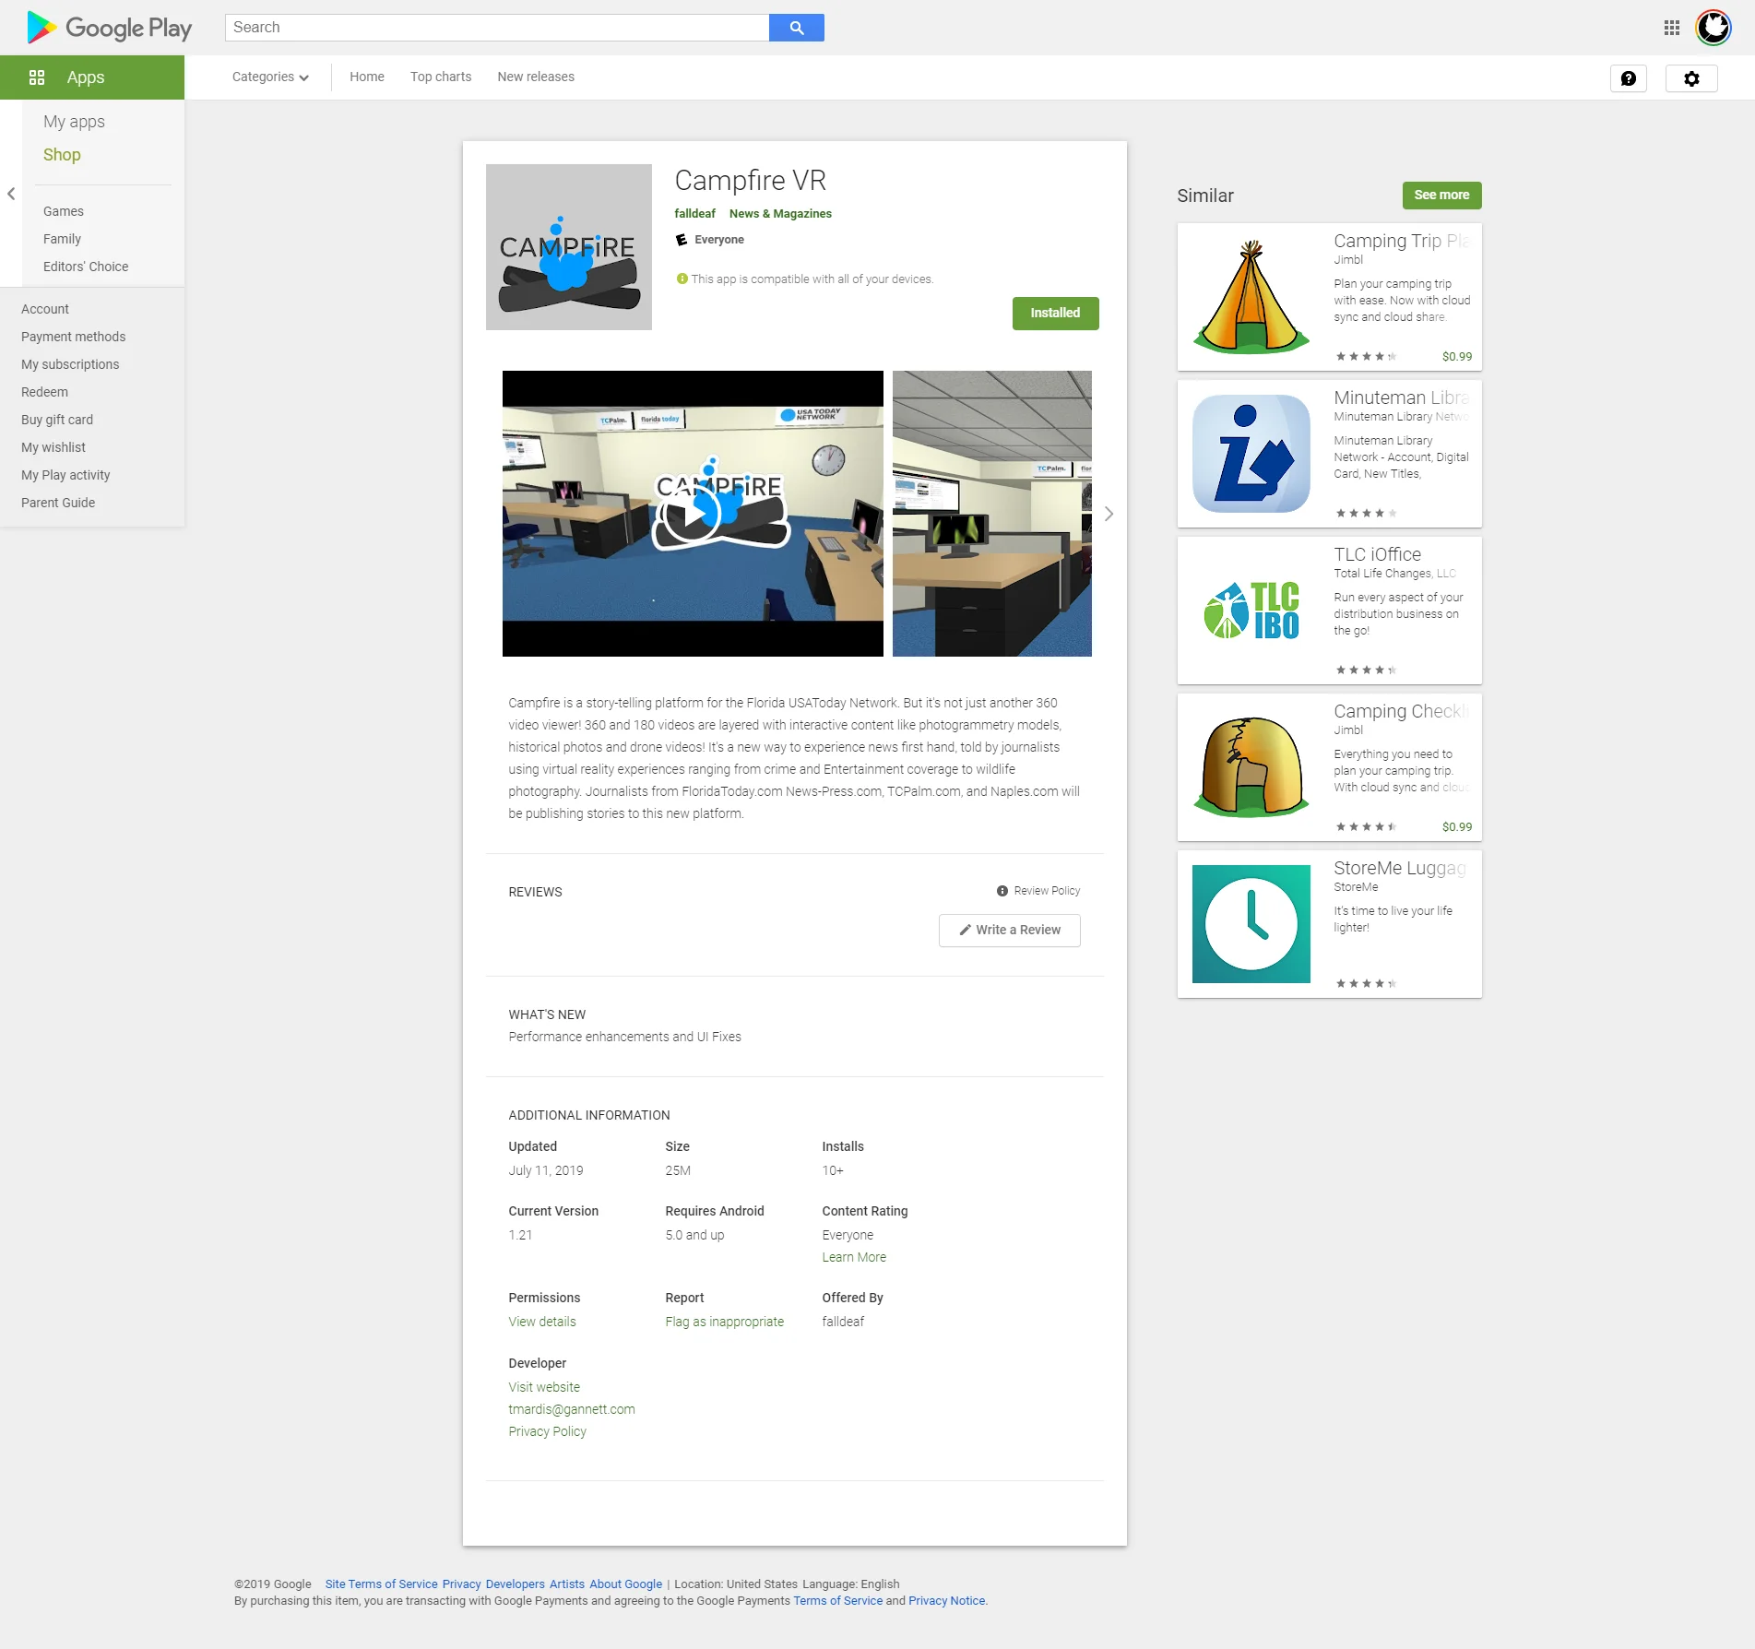Viewport: 1755px width, 1649px height.
Task: Go to the Home tab
Action: 367,77
